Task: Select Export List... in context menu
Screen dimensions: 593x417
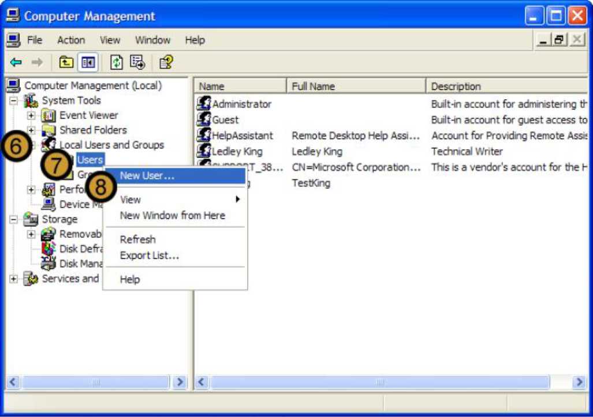Action: (x=149, y=256)
